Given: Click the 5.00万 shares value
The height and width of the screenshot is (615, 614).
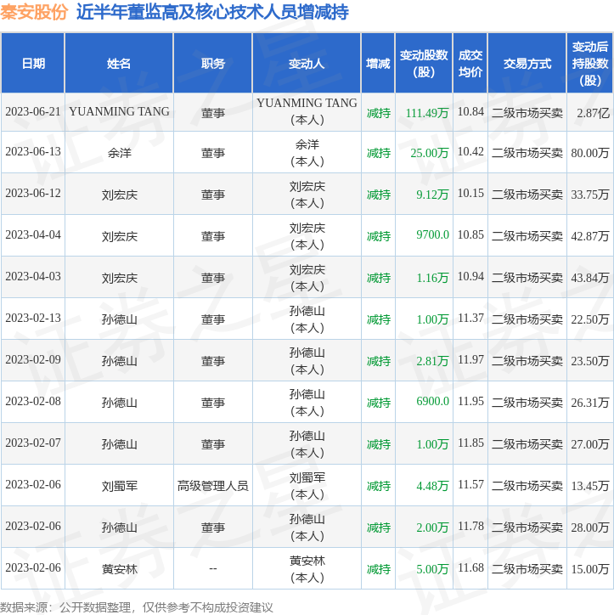Looking at the screenshot, I should click(432, 569).
